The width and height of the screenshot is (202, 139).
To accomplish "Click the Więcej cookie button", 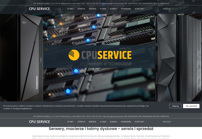I will 175,106.
